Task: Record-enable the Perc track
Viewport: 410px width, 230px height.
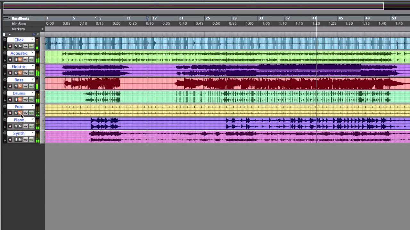Action: tap(10, 113)
